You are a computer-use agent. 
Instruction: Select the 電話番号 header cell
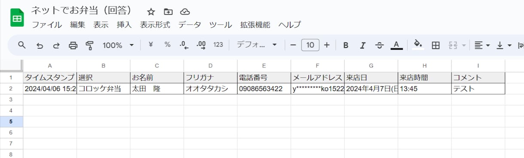tap(264, 78)
